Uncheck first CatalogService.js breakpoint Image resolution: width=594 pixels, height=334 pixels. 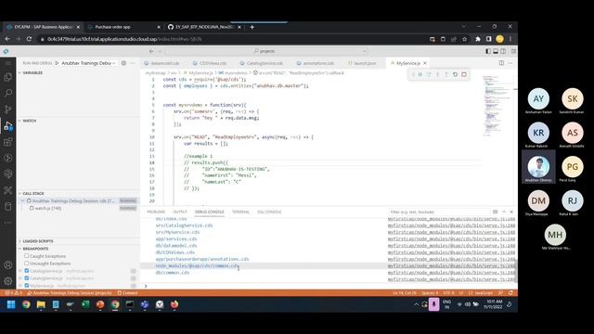[x=27, y=271]
